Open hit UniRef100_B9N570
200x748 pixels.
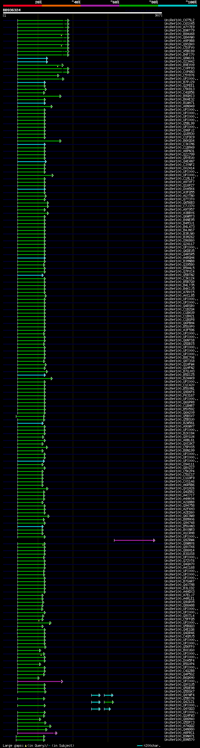[x=179, y=740]
